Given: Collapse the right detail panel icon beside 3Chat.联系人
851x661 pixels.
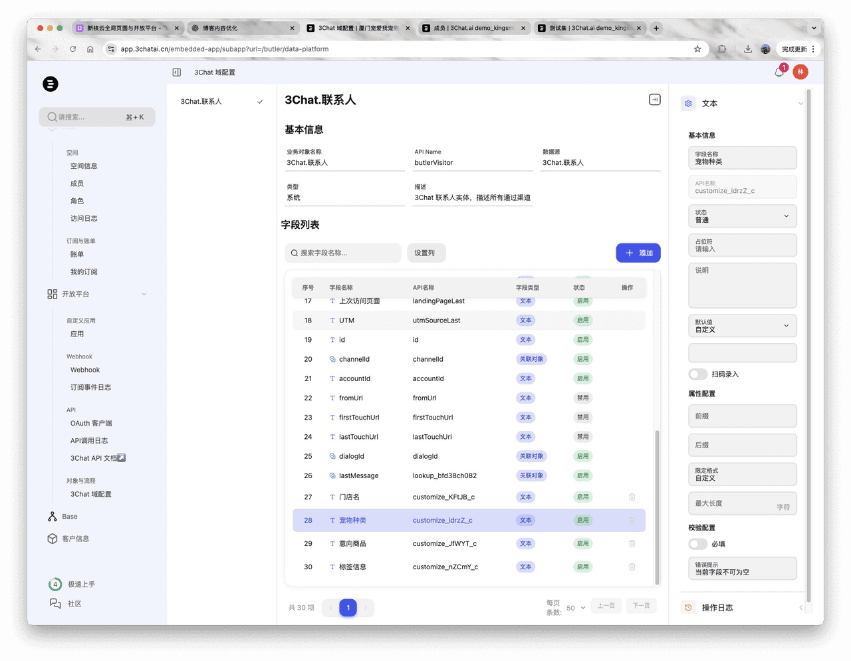Looking at the screenshot, I should pyautogui.click(x=655, y=100).
